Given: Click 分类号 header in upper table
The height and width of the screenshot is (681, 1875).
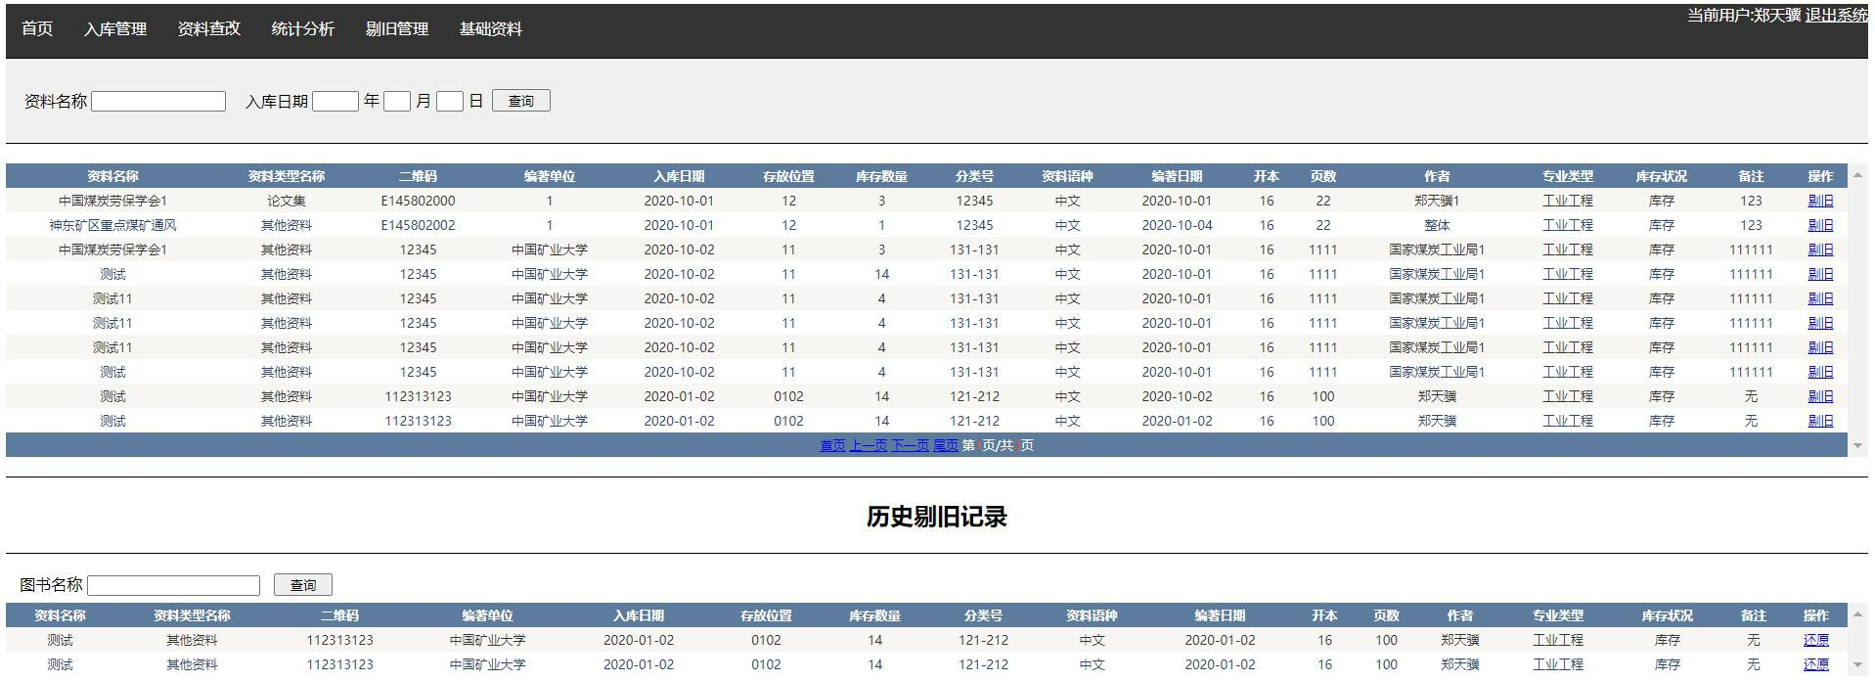Looking at the screenshot, I should tap(974, 176).
